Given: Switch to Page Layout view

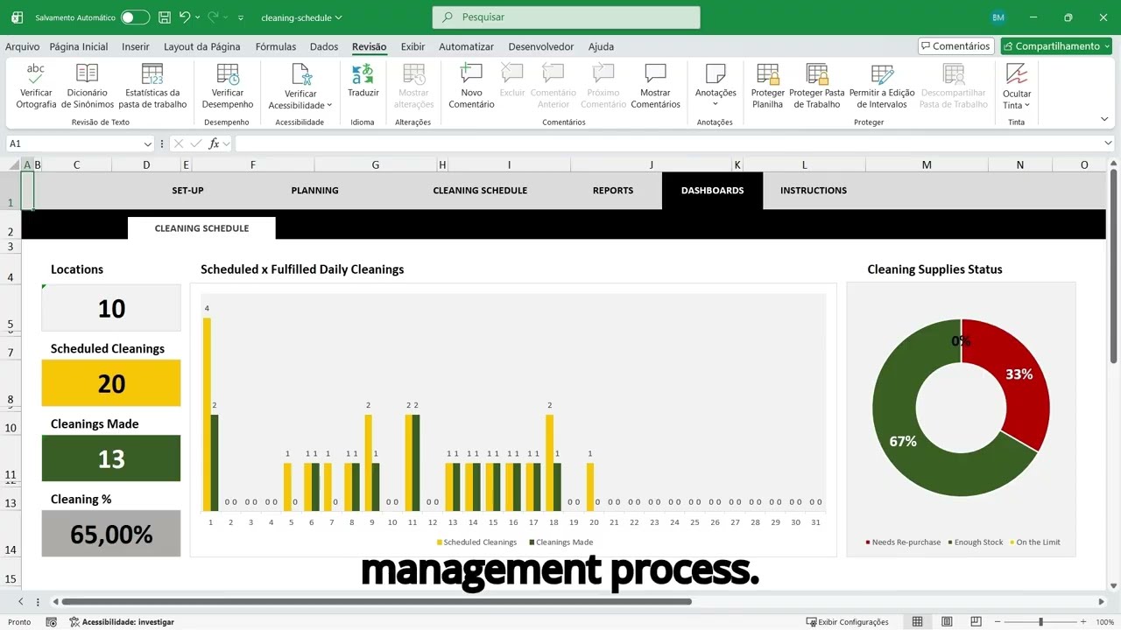Looking at the screenshot, I should click(x=947, y=622).
